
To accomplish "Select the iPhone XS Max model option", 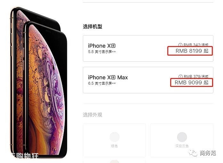I will [x=148, y=80].
